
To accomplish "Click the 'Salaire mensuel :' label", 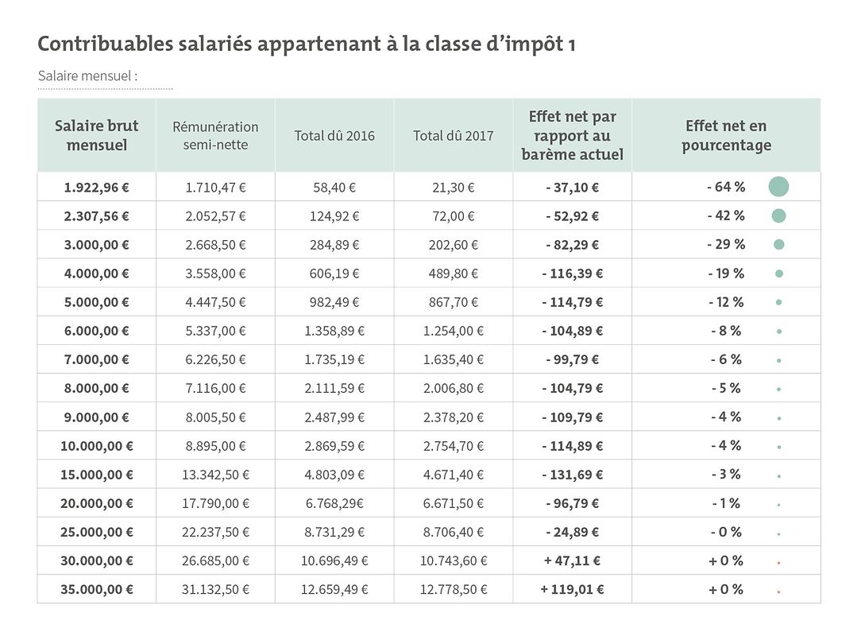I will coord(87,77).
